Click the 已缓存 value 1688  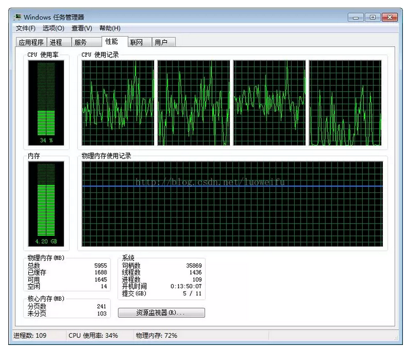100,272
